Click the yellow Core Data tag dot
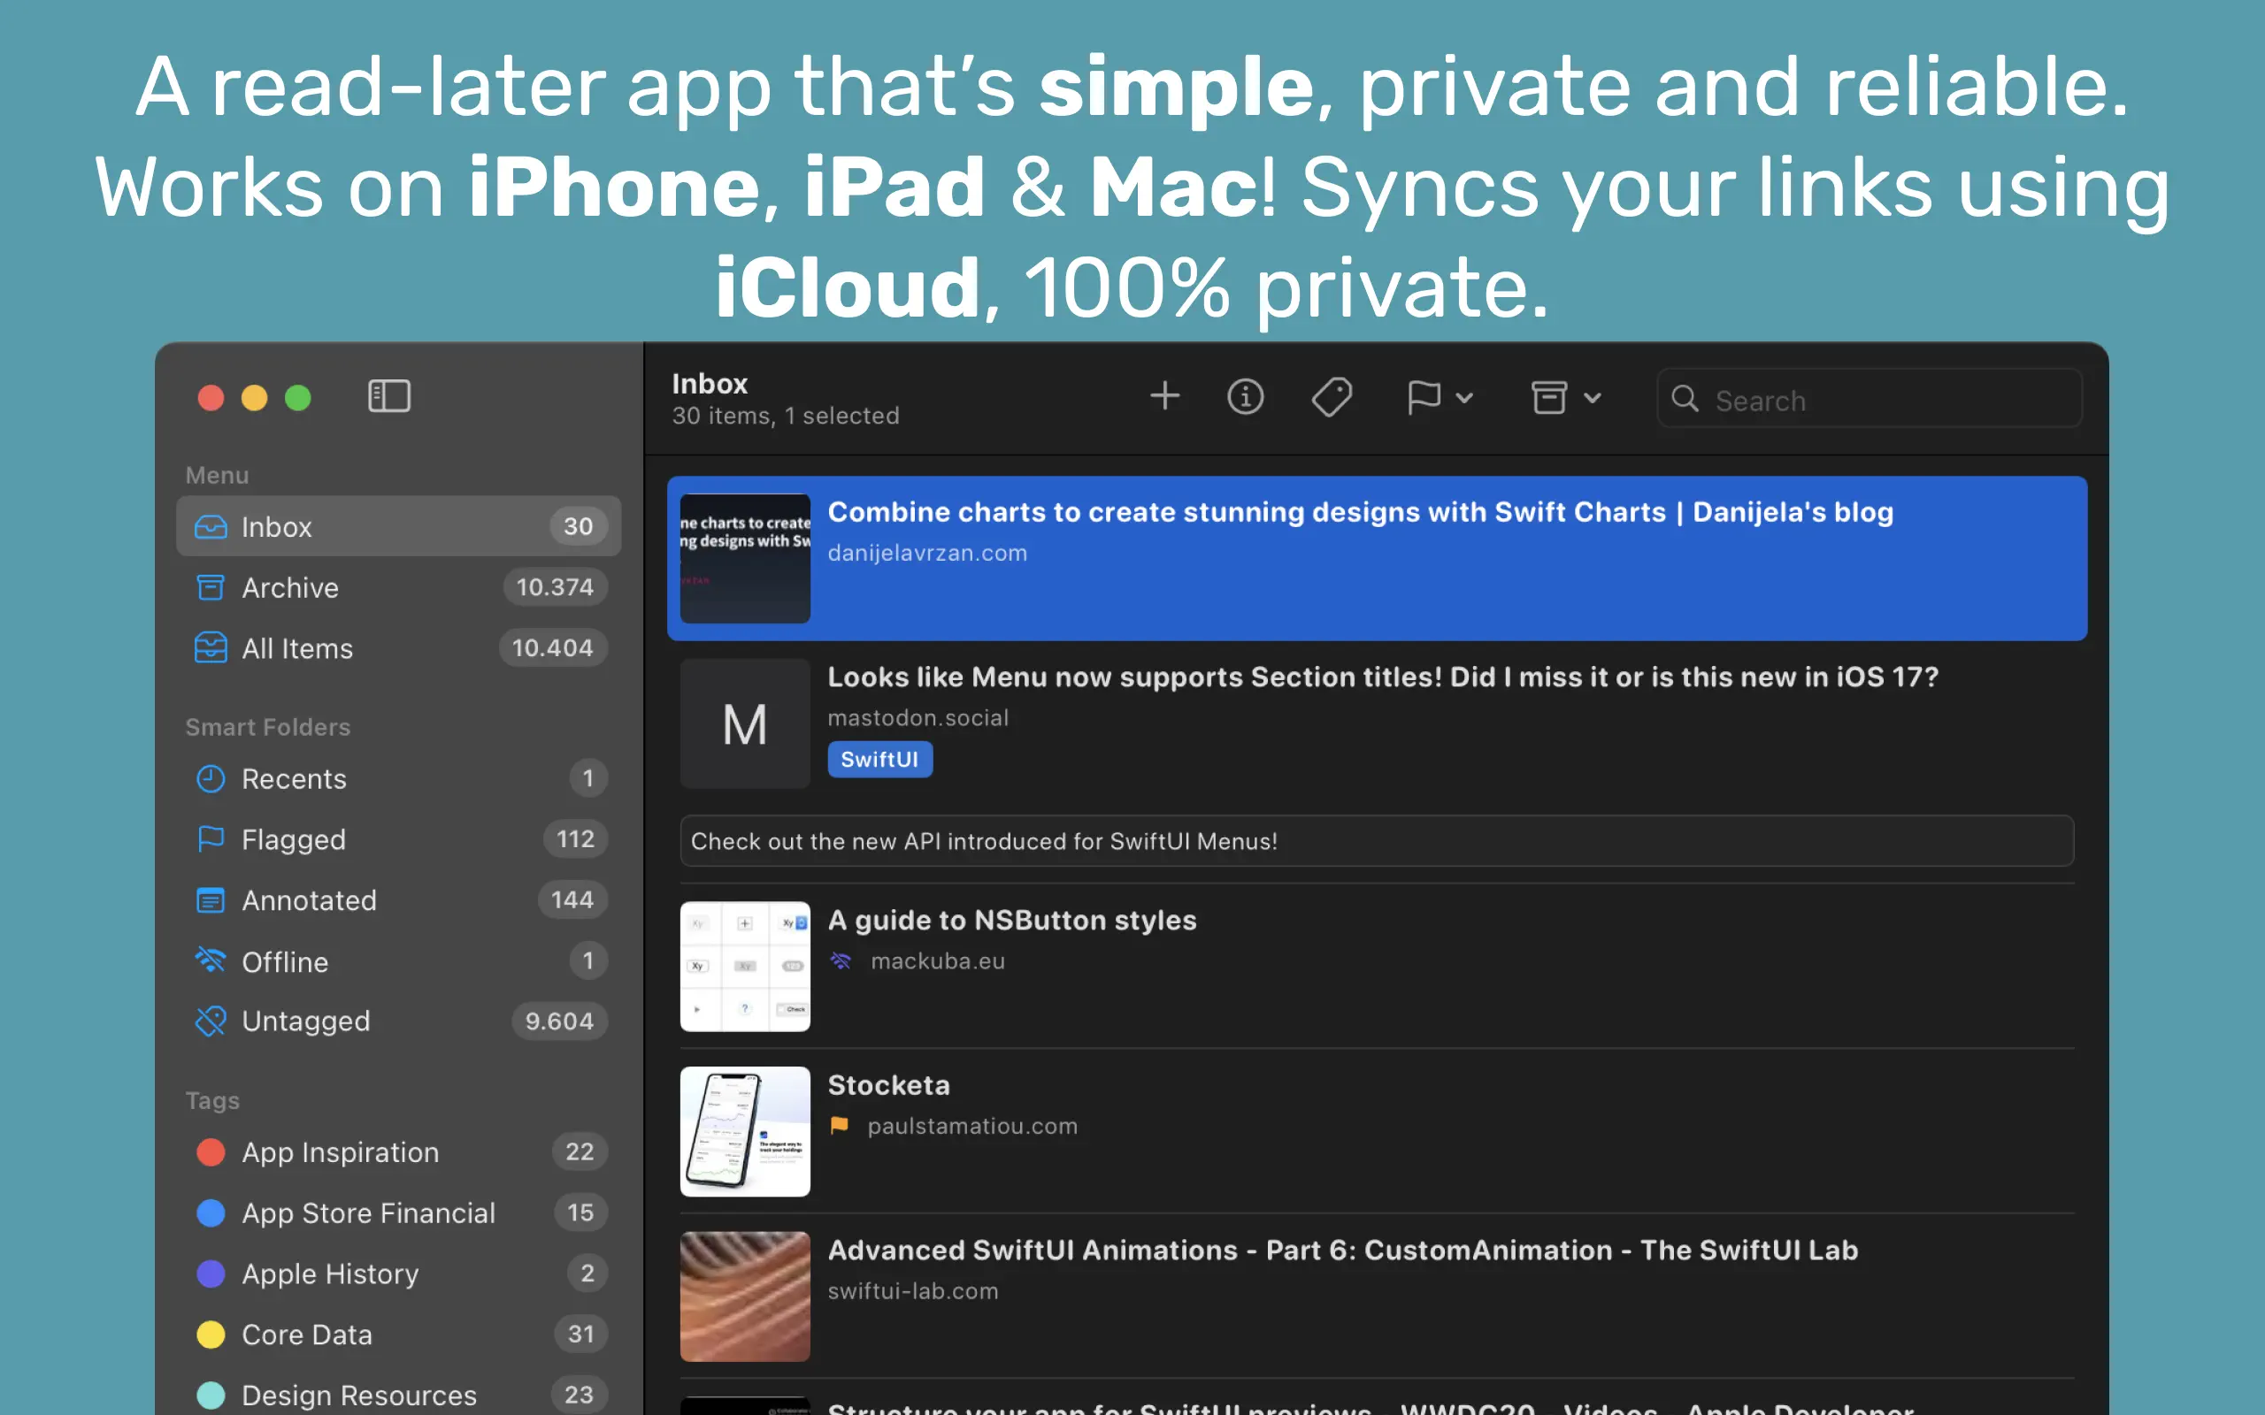Image resolution: width=2265 pixels, height=1415 pixels. pyautogui.click(x=211, y=1335)
